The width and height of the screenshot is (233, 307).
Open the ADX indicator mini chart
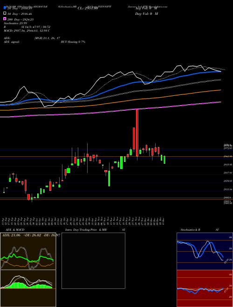tap(28, 251)
